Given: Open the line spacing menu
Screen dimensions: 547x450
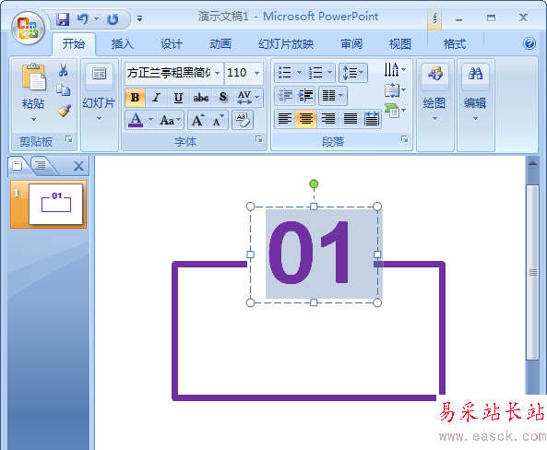Looking at the screenshot, I should coord(353,73).
